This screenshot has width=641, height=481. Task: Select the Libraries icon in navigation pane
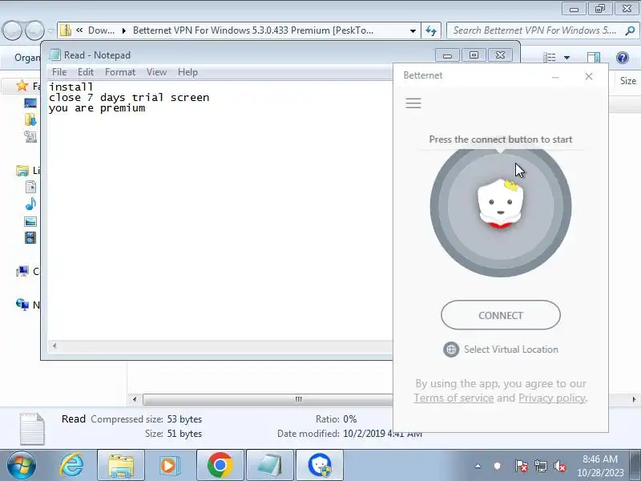click(22, 170)
